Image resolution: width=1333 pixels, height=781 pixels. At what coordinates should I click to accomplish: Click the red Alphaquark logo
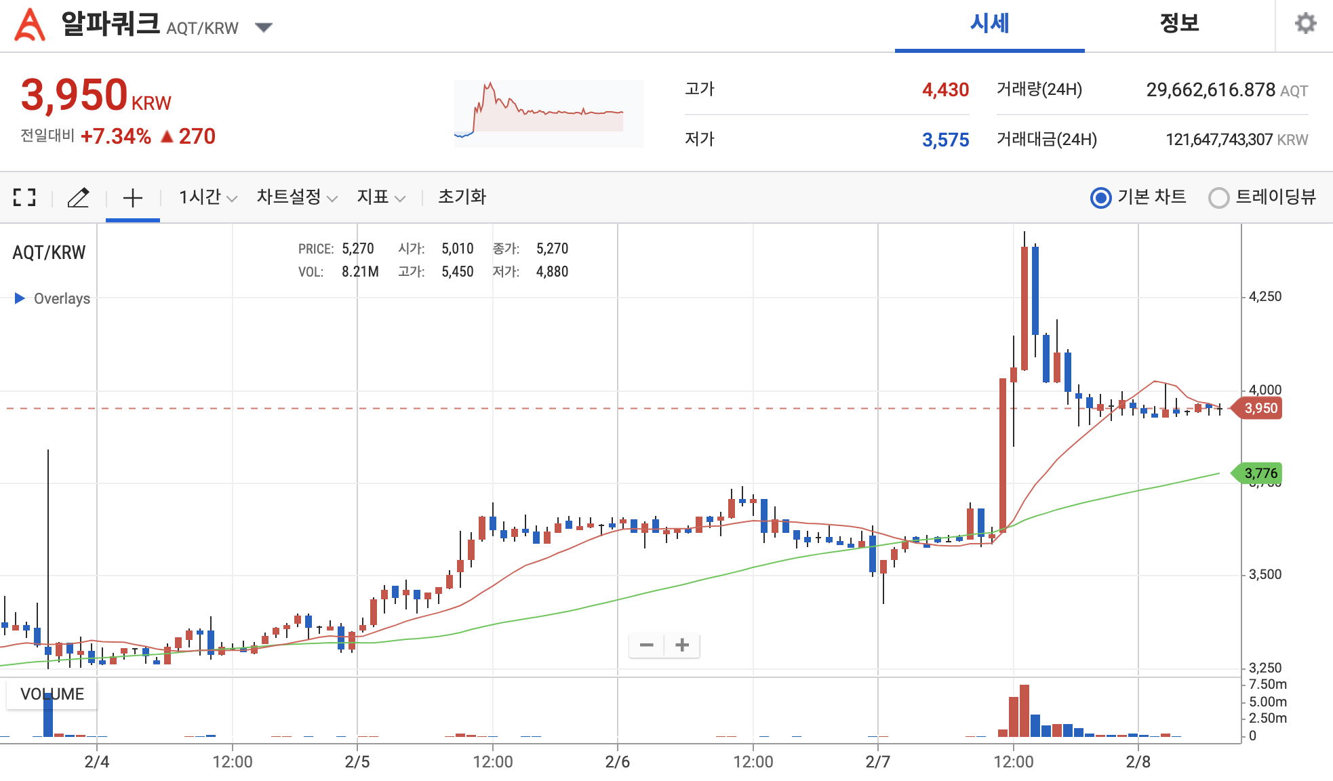pyautogui.click(x=30, y=24)
